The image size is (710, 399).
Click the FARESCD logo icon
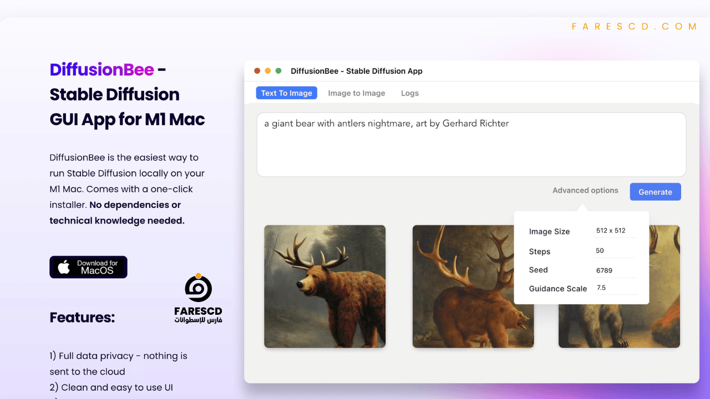(198, 288)
